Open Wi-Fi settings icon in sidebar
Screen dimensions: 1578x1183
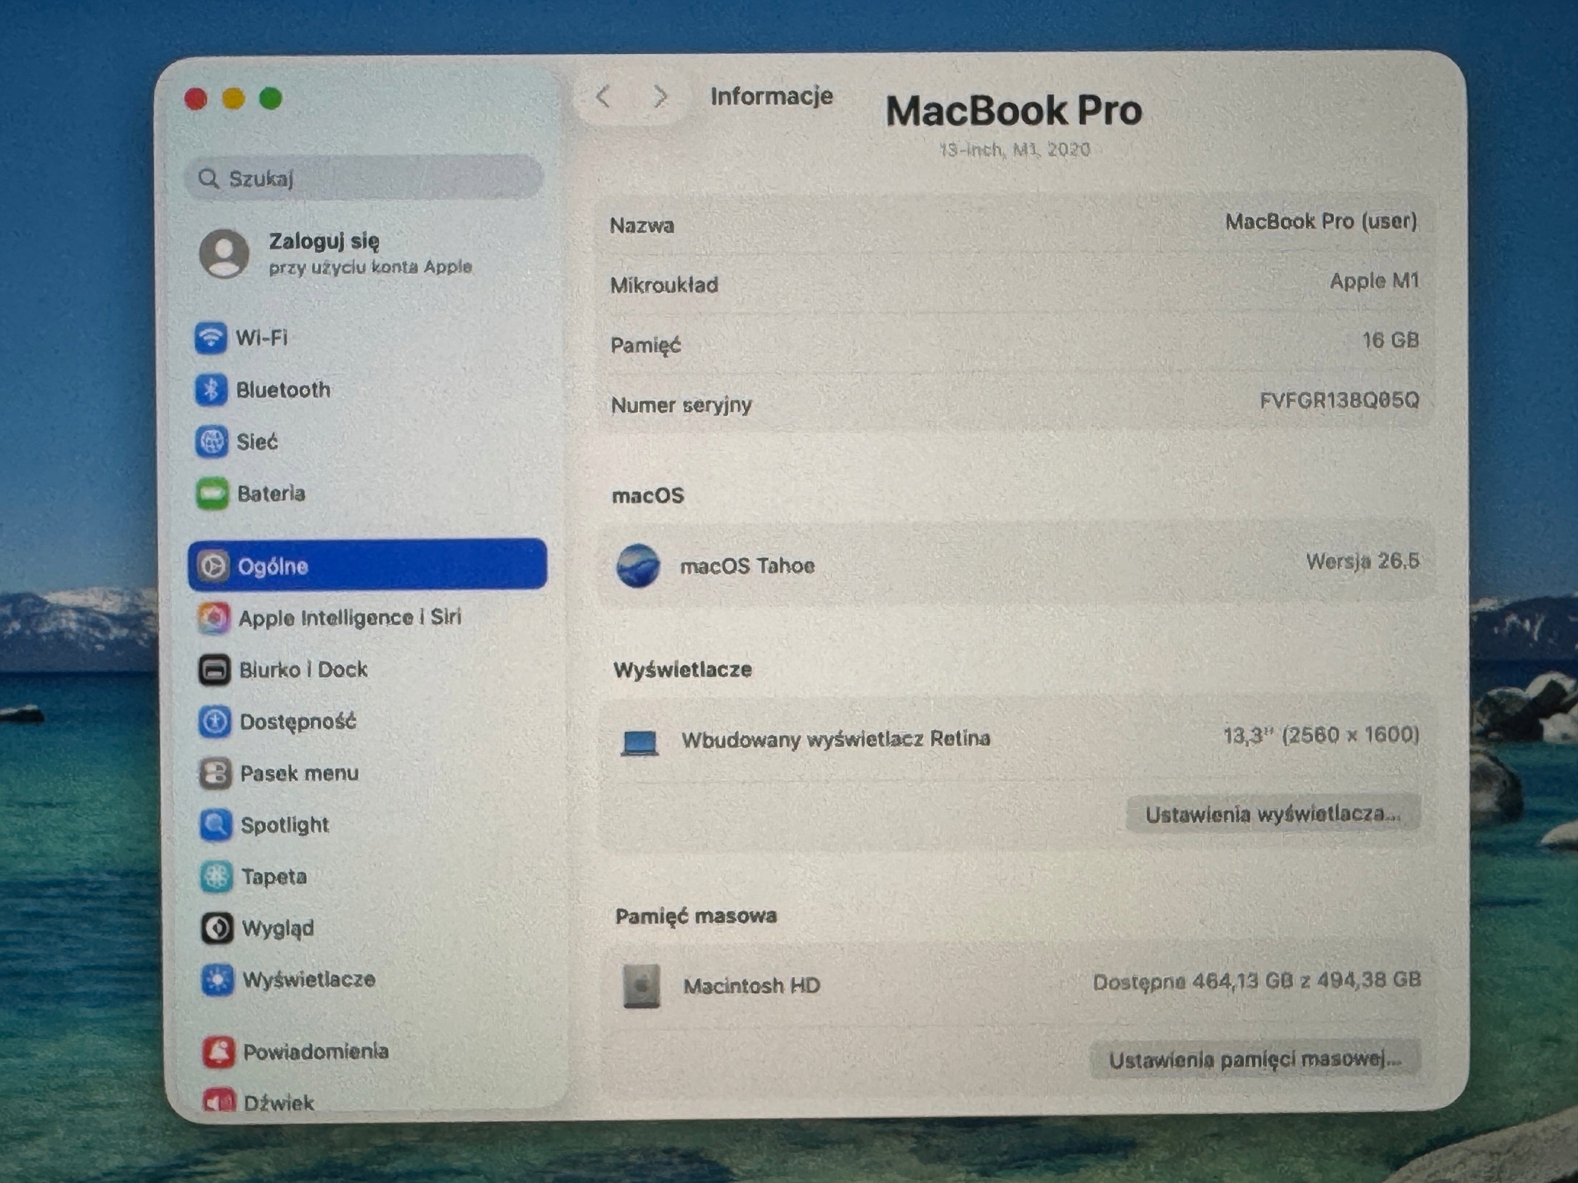pos(210,337)
